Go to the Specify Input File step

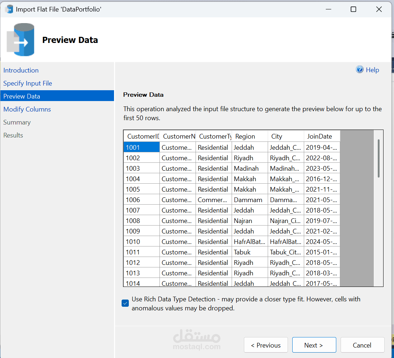click(28, 83)
